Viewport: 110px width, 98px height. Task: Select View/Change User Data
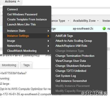point(71,61)
